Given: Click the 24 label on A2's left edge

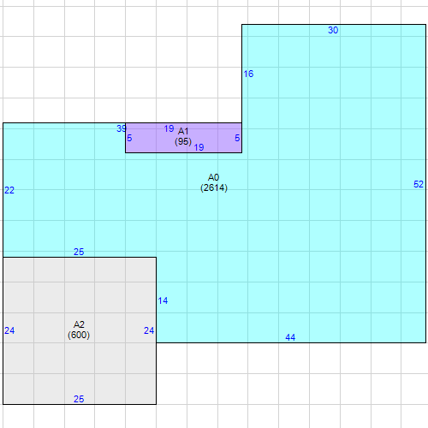Looking at the screenshot, I should point(9,330).
